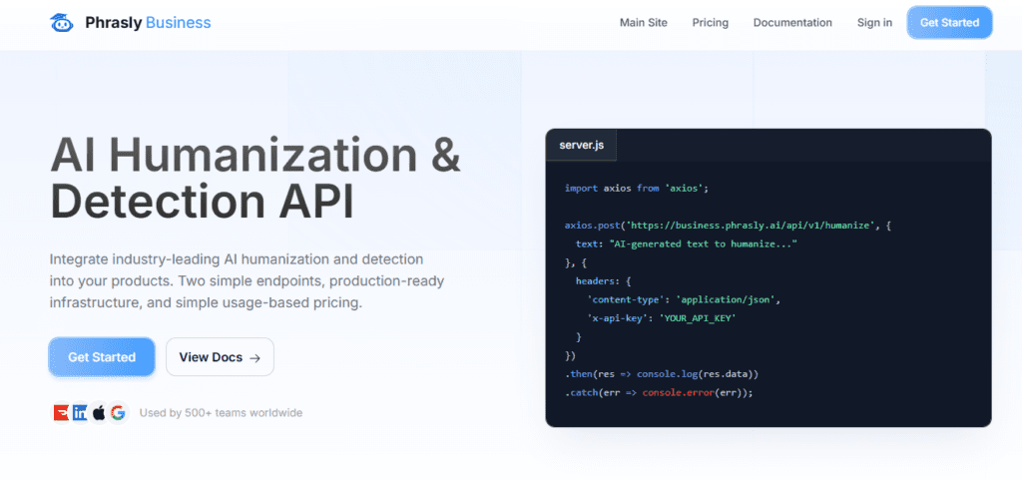
Task: Click the AI Humanization & Detection API heading
Action: 255,178
